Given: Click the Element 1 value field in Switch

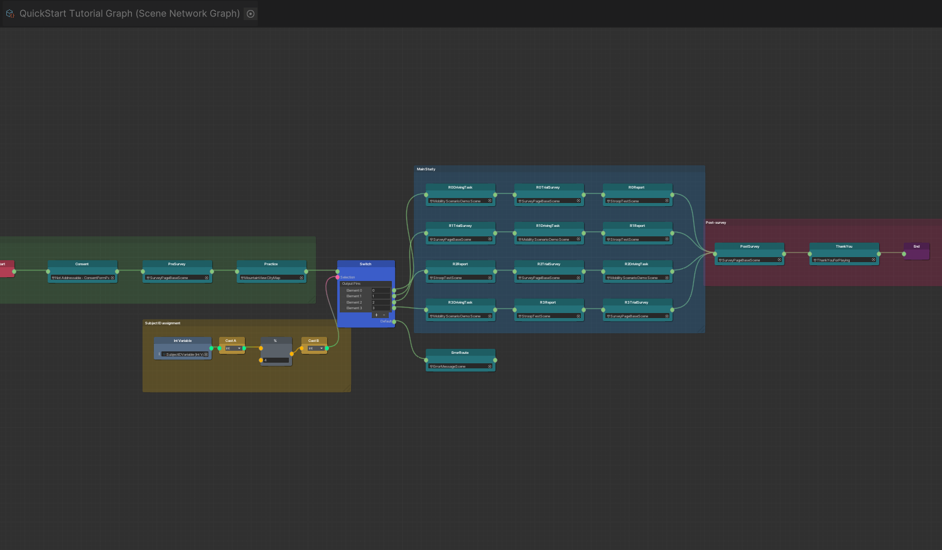Looking at the screenshot, I should (x=381, y=296).
